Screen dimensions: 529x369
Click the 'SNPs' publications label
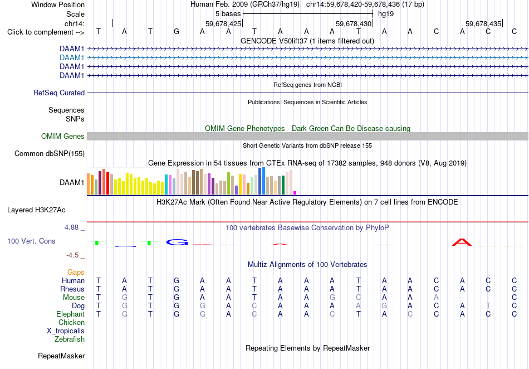tap(75, 119)
